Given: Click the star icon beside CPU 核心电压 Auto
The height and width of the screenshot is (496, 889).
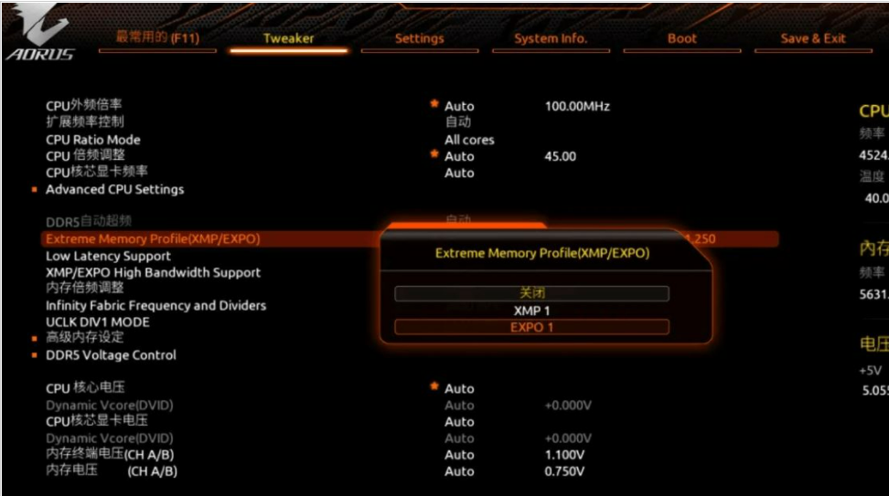Looking at the screenshot, I should [434, 386].
